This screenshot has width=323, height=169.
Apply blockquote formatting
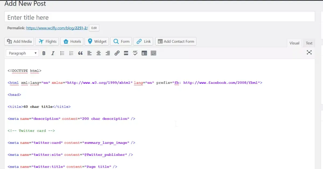(80, 53)
